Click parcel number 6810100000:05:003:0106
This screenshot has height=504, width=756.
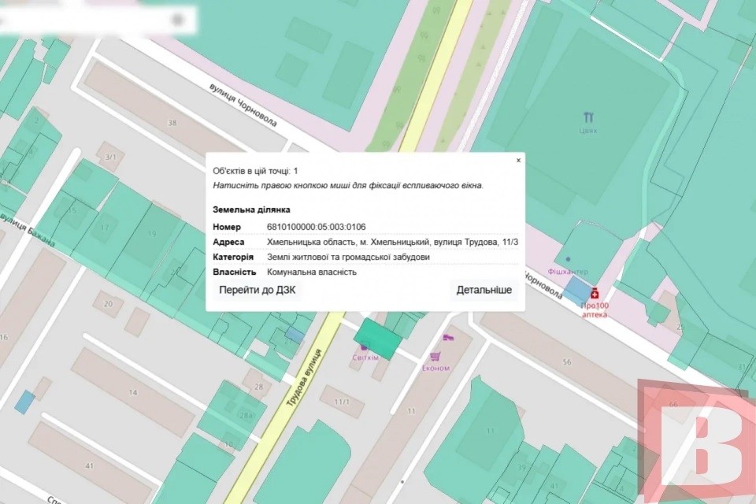[x=317, y=227]
